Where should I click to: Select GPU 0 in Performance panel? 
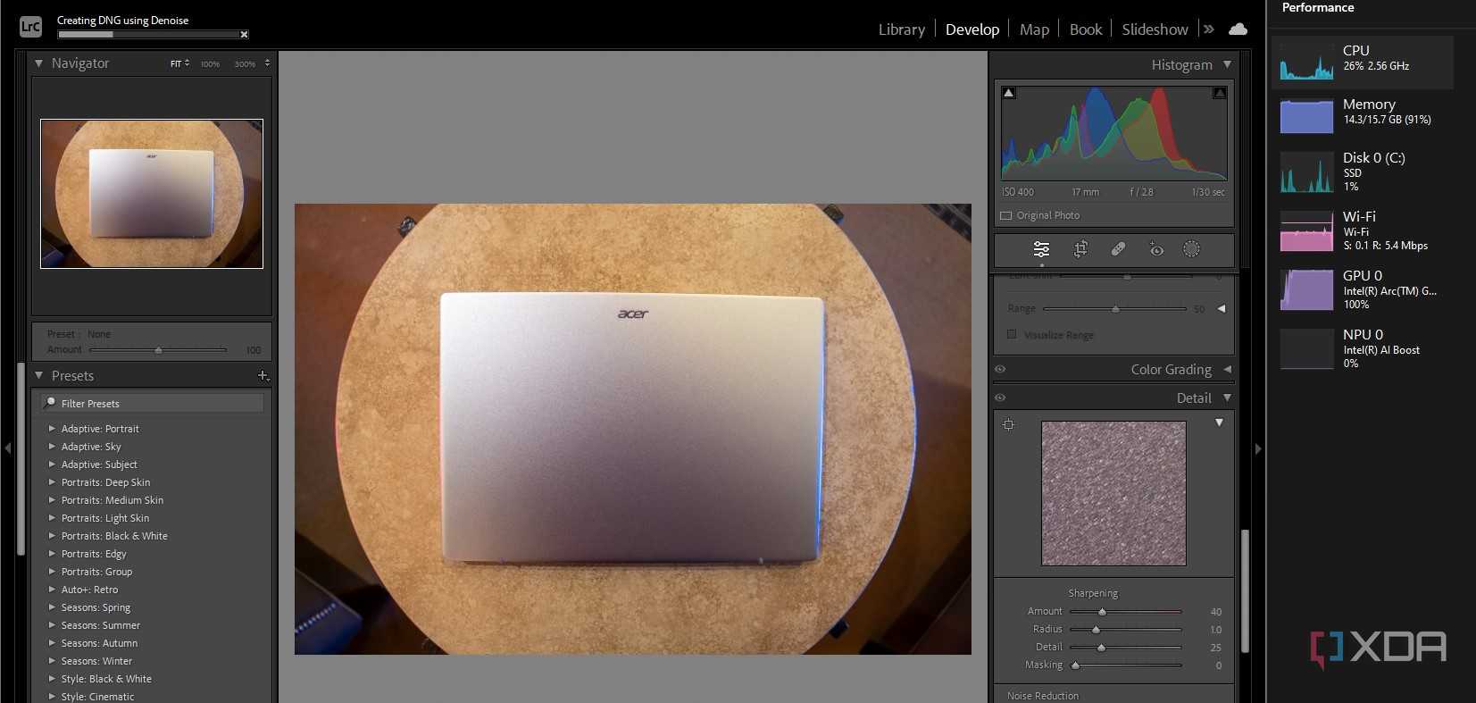point(1363,289)
